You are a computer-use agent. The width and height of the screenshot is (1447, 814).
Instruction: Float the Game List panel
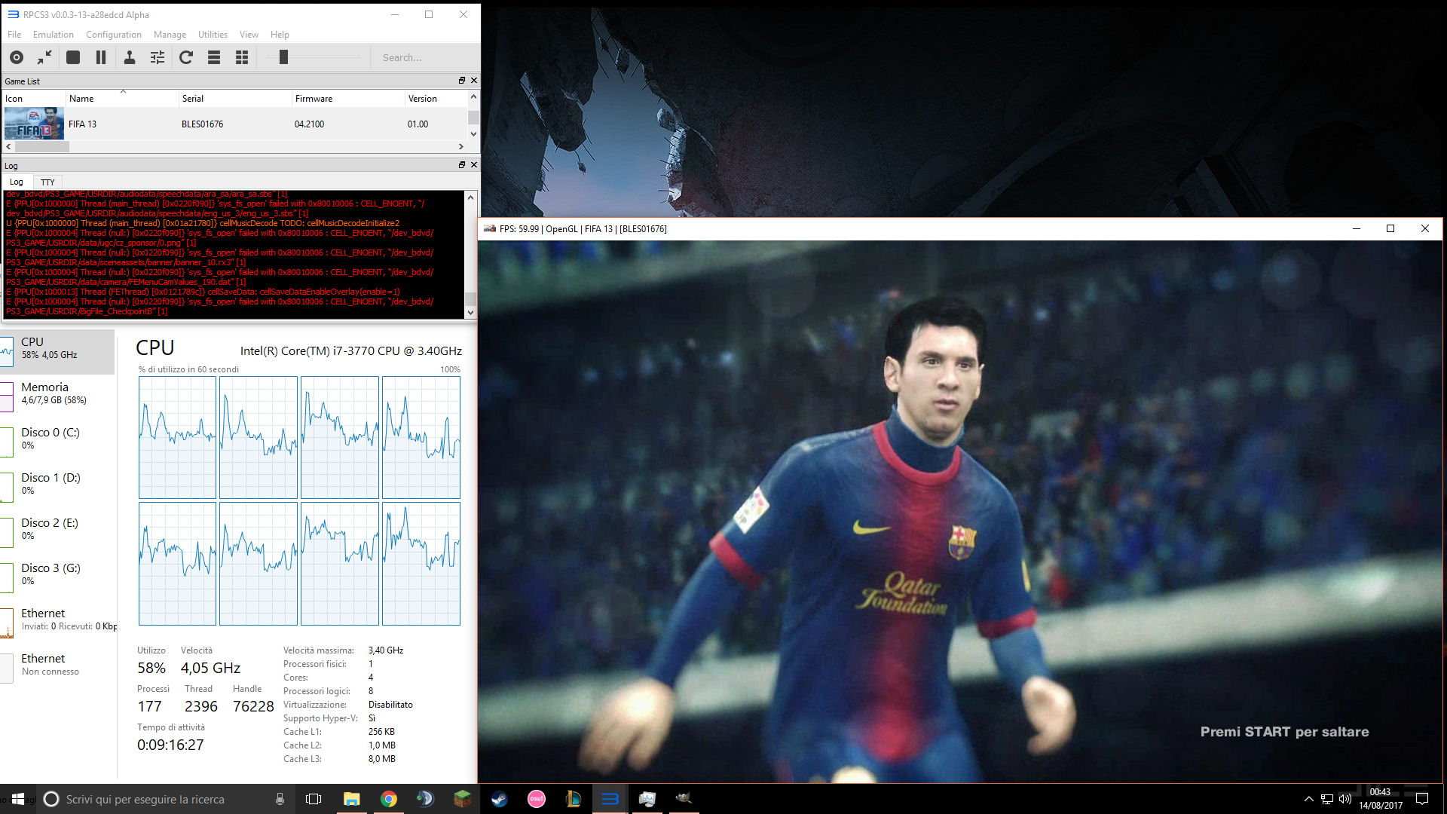[x=462, y=81]
